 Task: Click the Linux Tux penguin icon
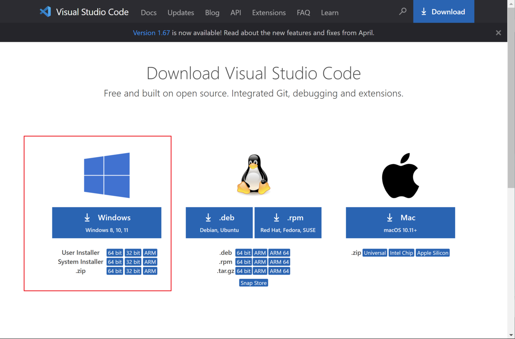click(x=254, y=175)
